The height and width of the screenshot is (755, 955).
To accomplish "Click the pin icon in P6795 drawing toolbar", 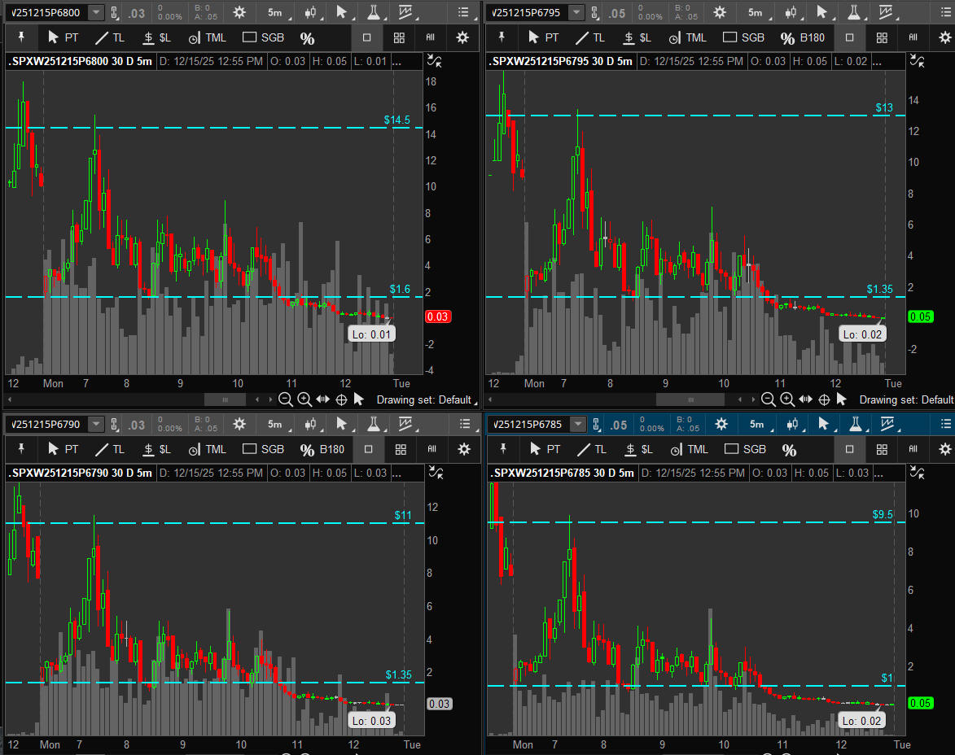I will coord(502,37).
